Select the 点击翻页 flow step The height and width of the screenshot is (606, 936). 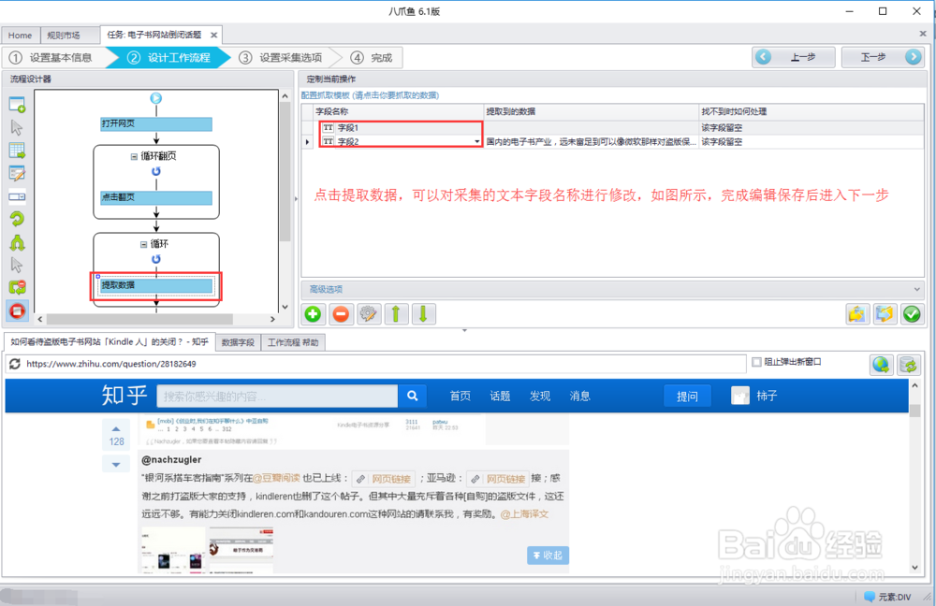tap(155, 197)
